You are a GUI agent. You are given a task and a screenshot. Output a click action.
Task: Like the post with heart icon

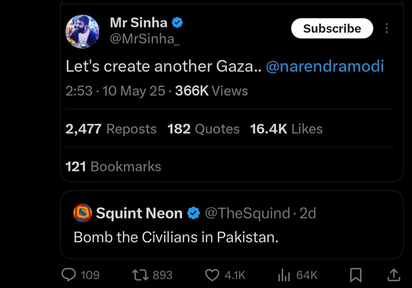coord(212,275)
